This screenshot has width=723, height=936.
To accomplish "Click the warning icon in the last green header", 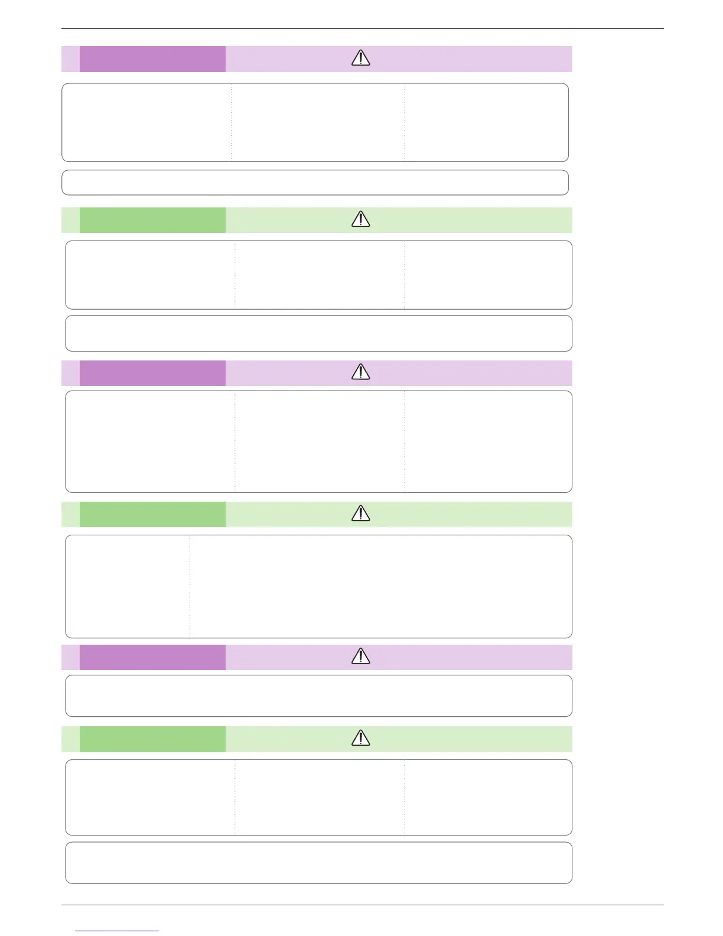I will coord(360,737).
